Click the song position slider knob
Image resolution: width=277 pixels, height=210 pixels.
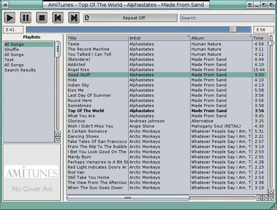pos(233,30)
